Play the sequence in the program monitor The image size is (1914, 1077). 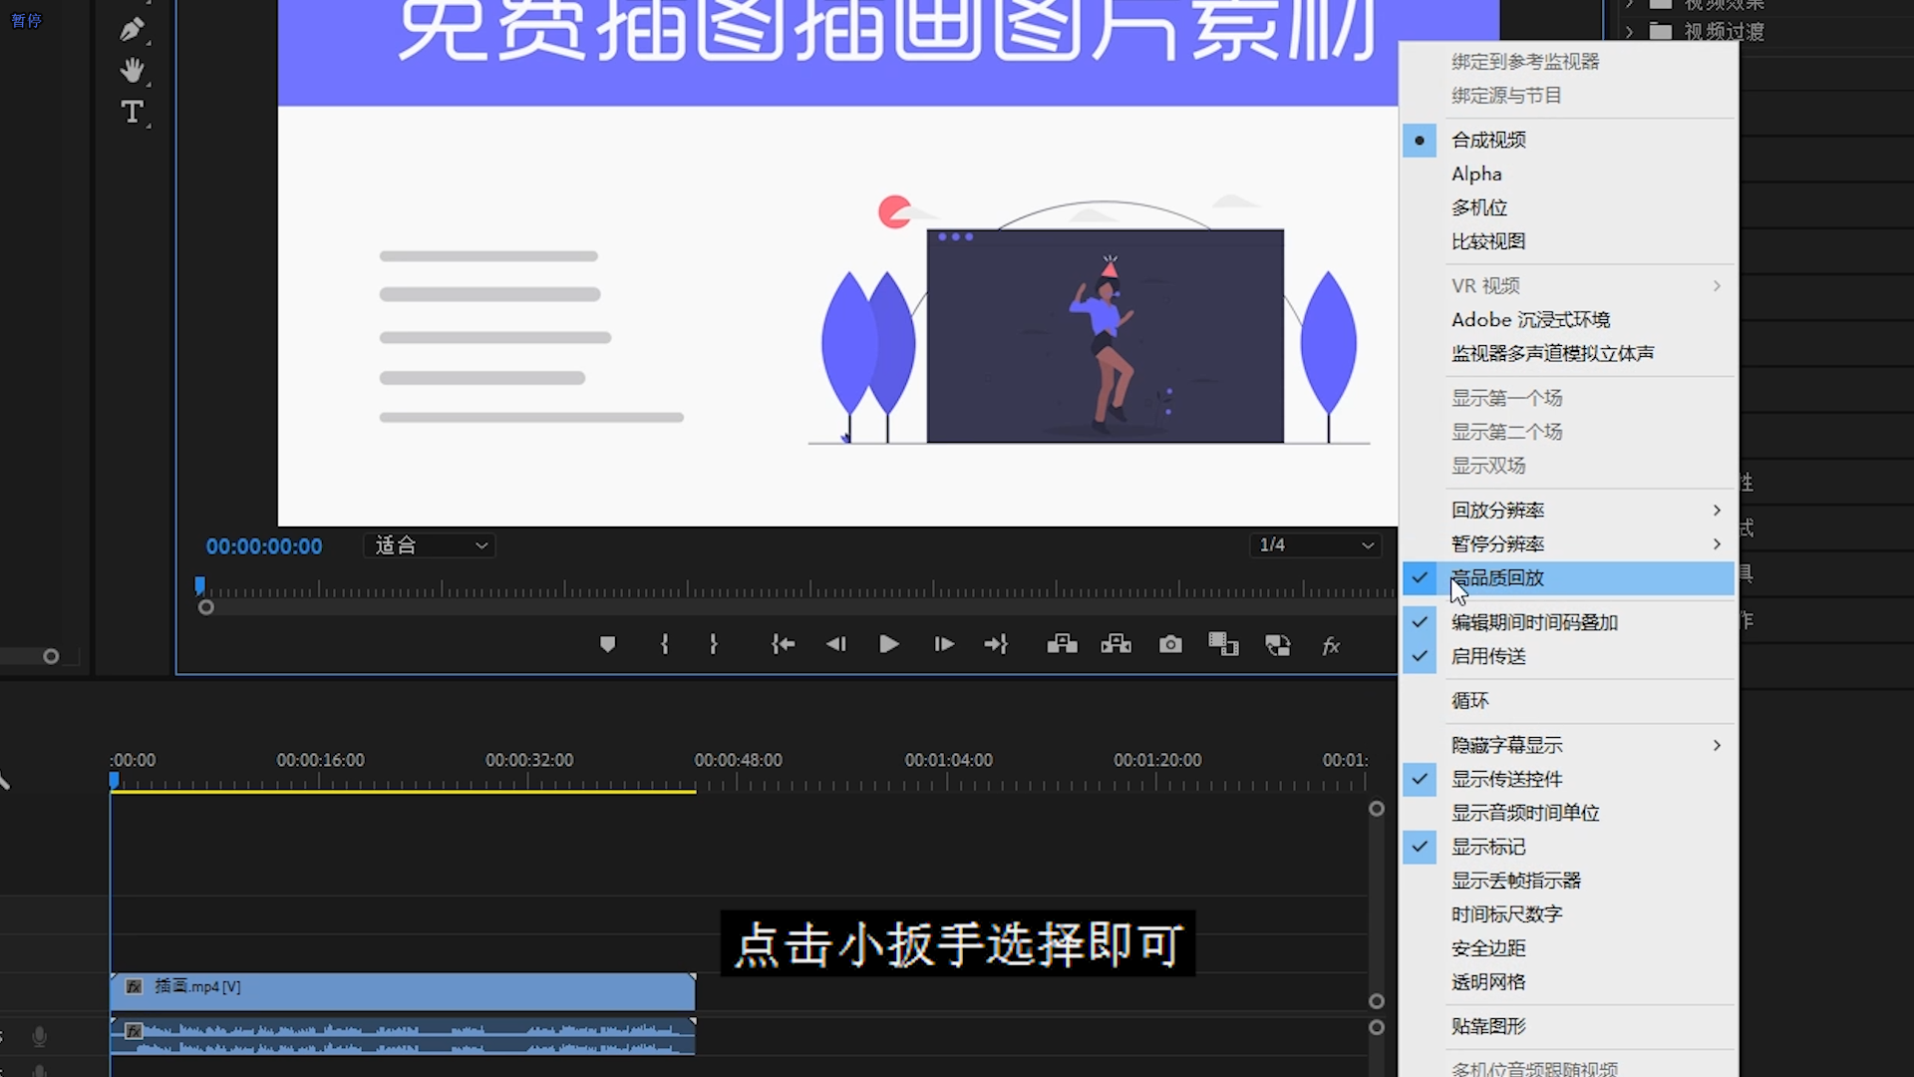889,645
